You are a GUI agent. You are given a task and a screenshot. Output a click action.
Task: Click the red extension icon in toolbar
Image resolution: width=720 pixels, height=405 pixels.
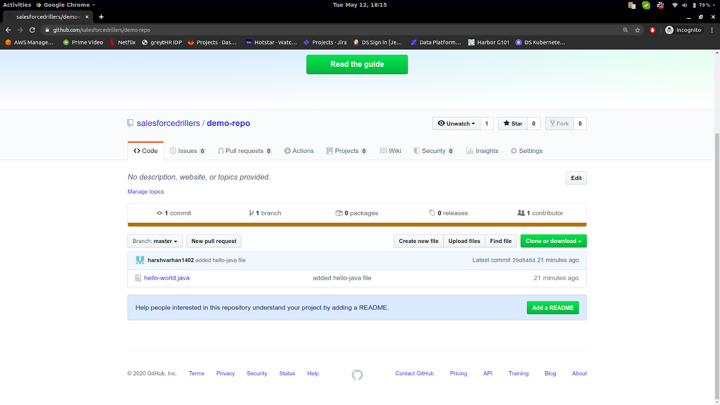(x=652, y=30)
